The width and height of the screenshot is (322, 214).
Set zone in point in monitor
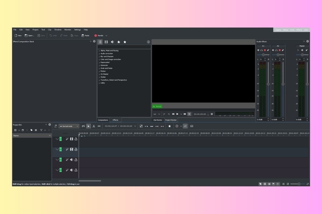point(164,114)
